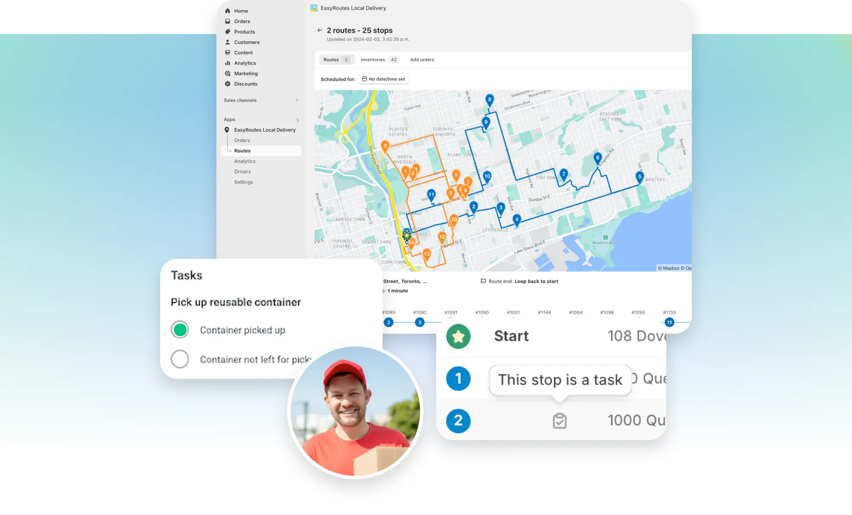Click blue map pin 11 near Riverdale
Screen dimensions: 852x515
(x=431, y=195)
